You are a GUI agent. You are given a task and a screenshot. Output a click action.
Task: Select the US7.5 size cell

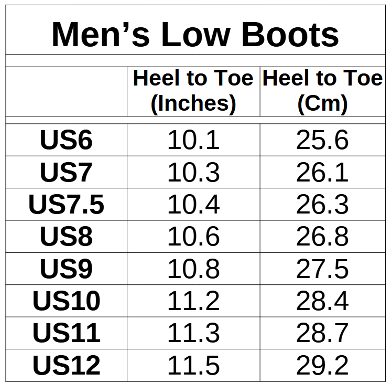click(67, 205)
